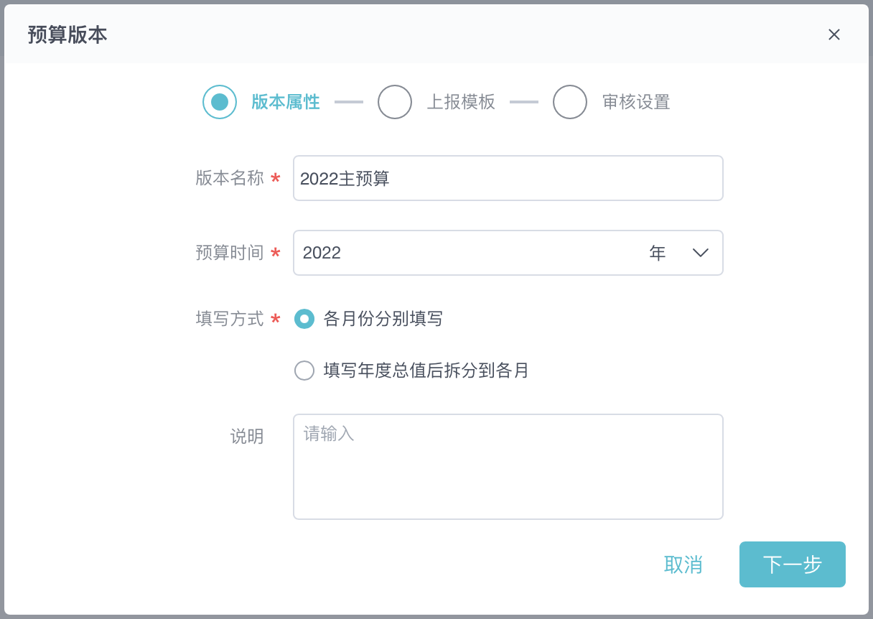Click the 上报模板 step circle indicator
Screen dimensions: 873x619
point(395,102)
